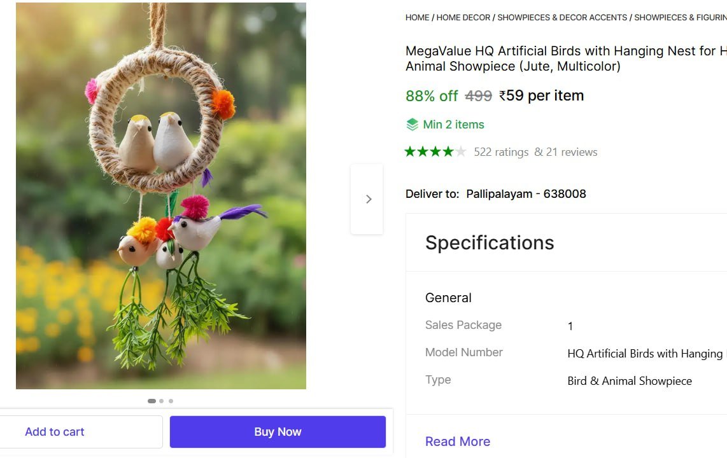Click the grey fifth rating star
This screenshot has height=458, width=727.
click(x=461, y=152)
